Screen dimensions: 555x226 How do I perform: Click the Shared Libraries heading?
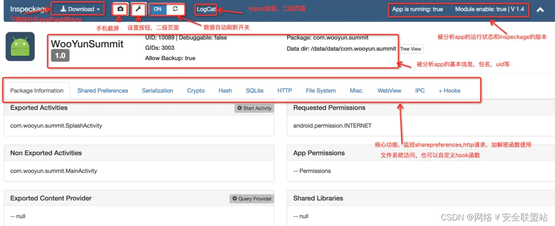(318, 198)
